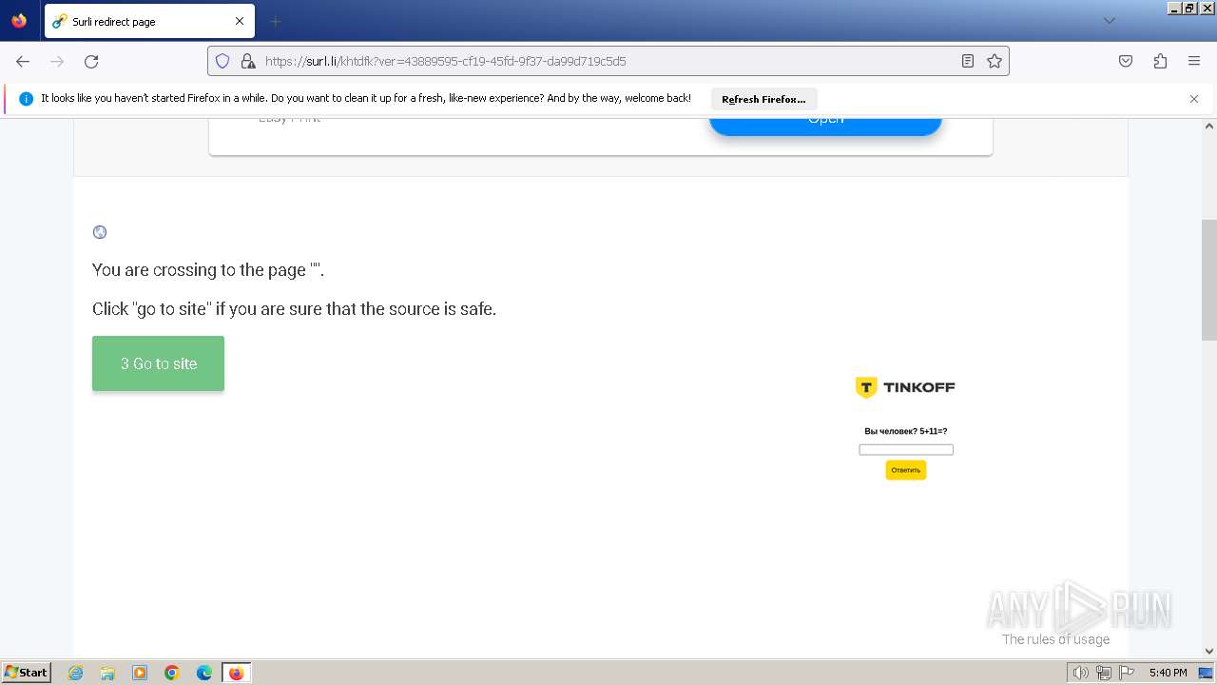Click the captcha question 'Вы человек? 5+11=?'
Screen dimensions: 1217x685
905,431
